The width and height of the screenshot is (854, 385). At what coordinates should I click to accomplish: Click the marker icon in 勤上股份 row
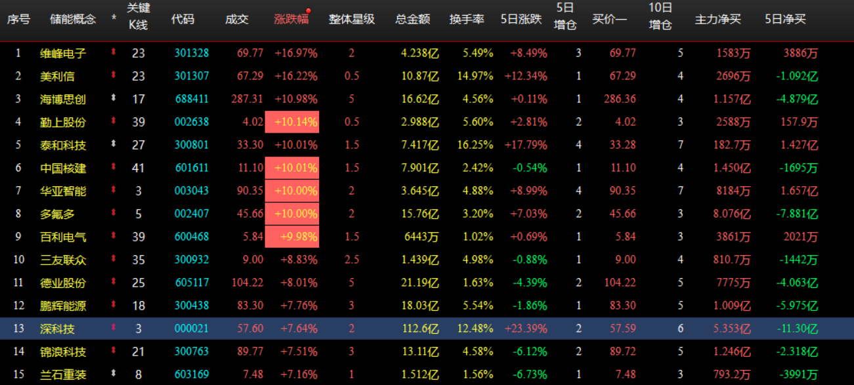113,121
